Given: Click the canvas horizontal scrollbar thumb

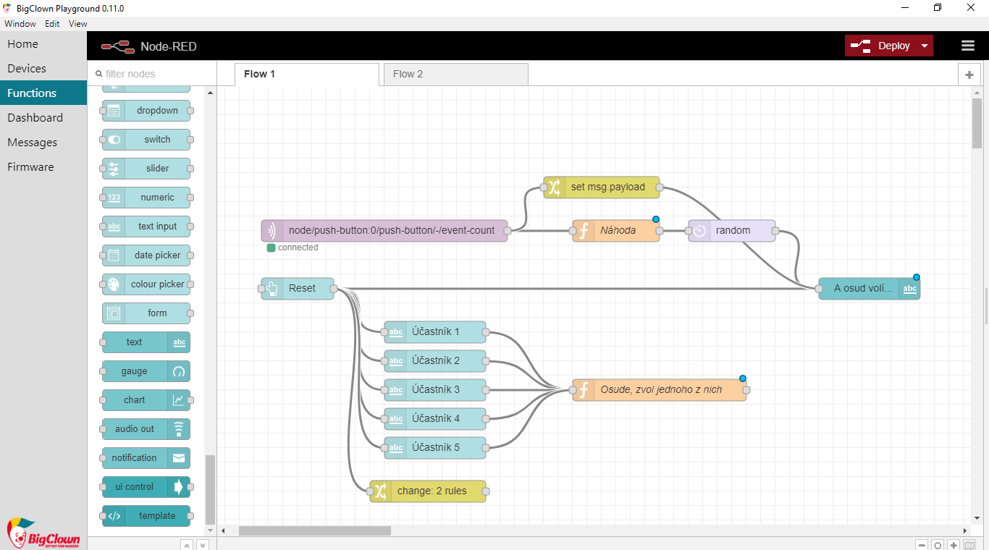Looking at the screenshot, I should pyautogui.click(x=315, y=530).
